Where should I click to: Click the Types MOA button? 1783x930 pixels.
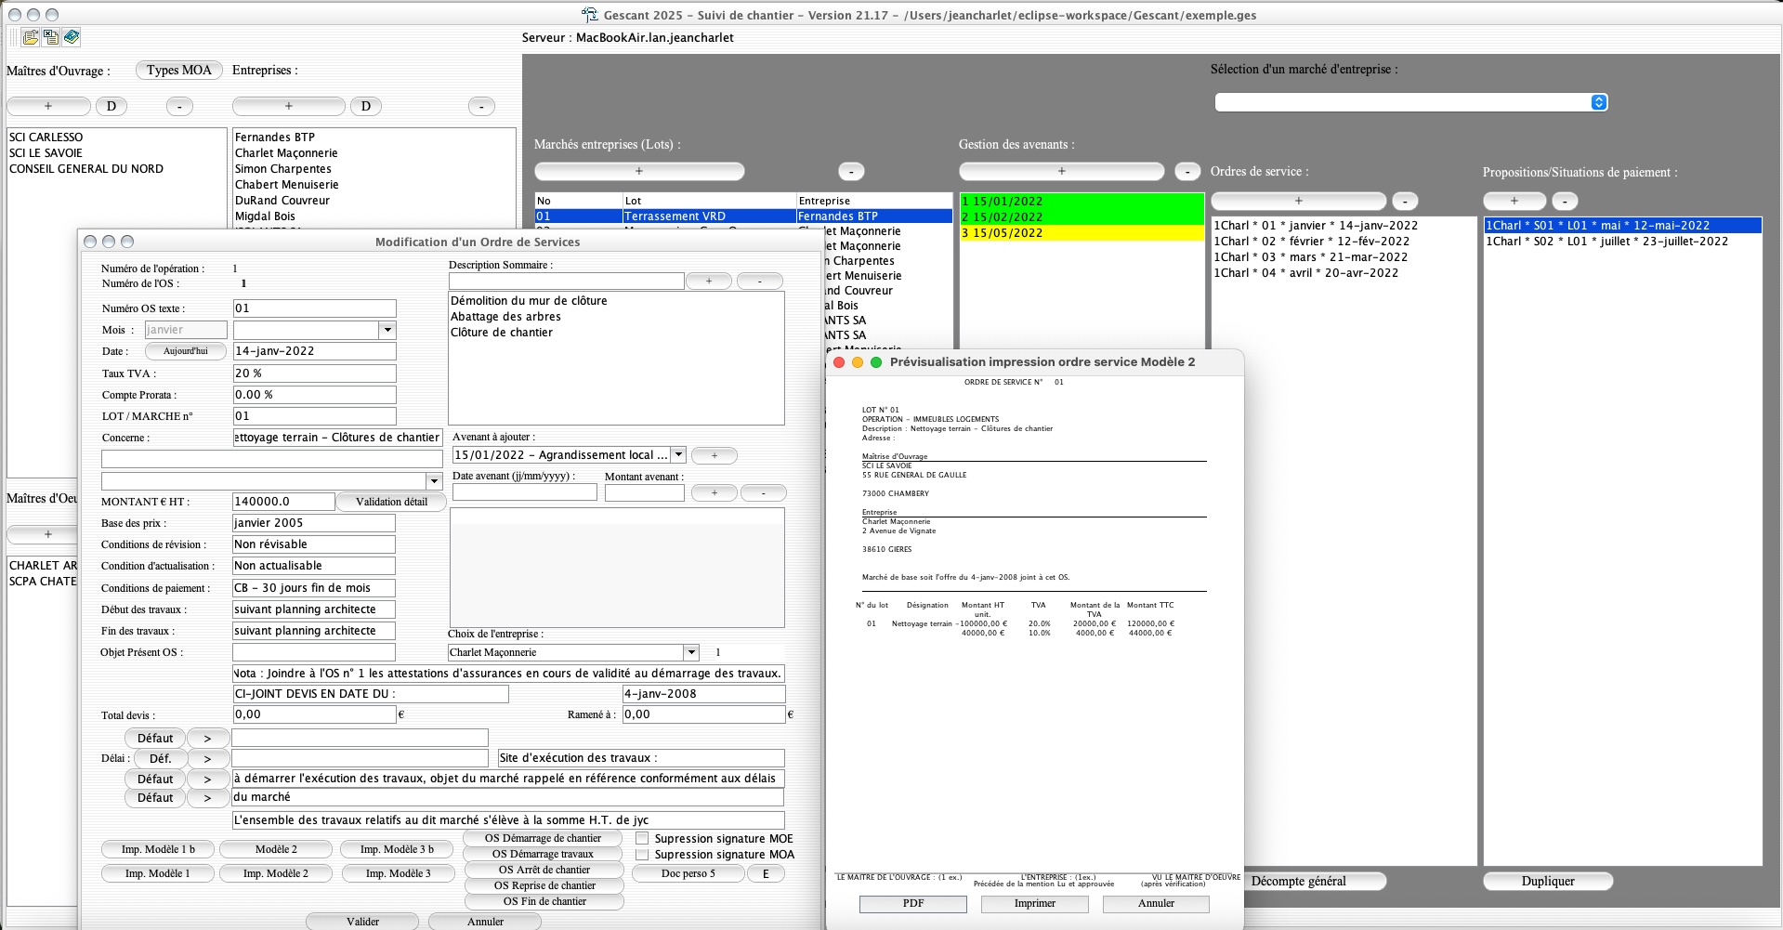click(x=178, y=70)
